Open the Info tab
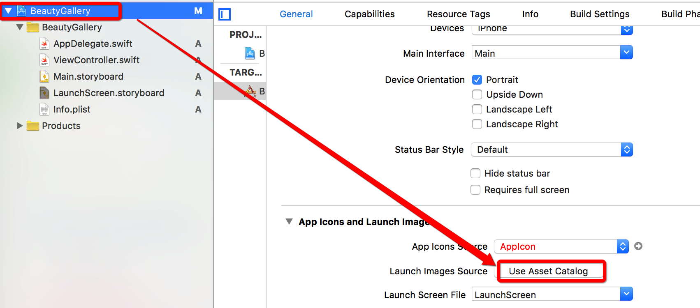 click(530, 14)
